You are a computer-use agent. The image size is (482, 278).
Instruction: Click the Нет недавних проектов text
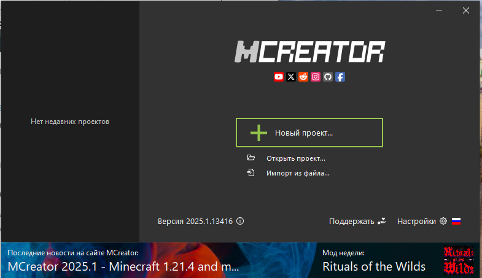(x=70, y=122)
